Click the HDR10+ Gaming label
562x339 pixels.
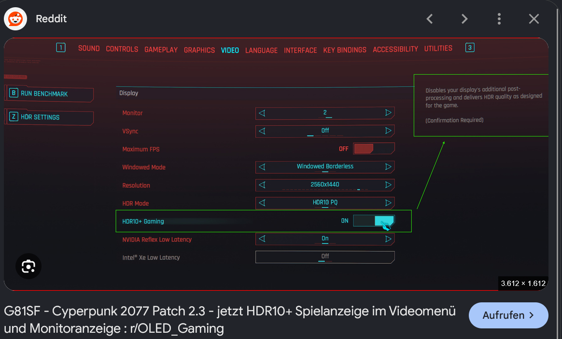143,221
